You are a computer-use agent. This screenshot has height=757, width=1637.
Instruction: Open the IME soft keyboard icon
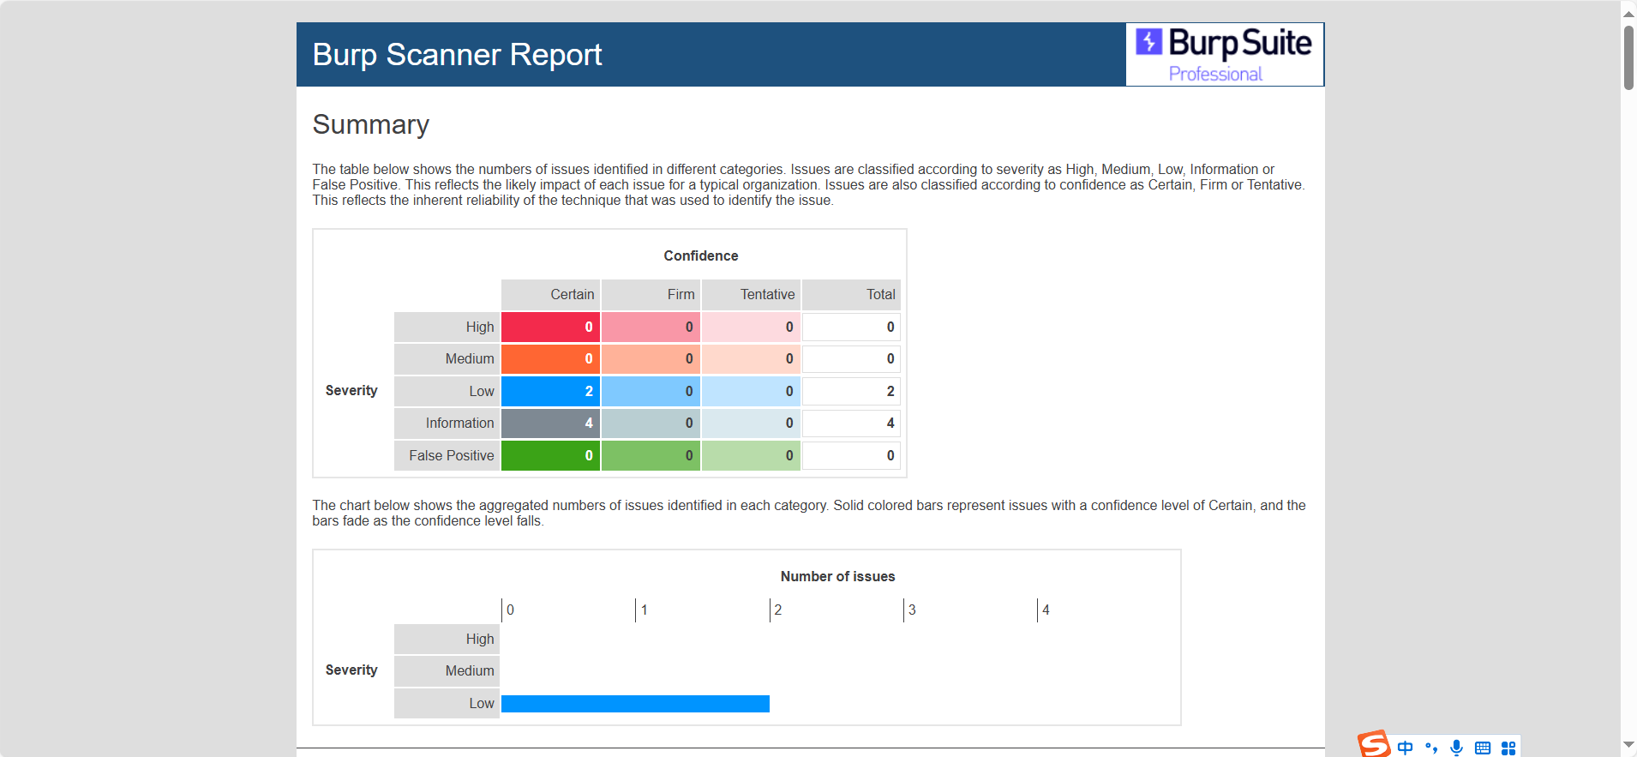pyautogui.click(x=1482, y=748)
